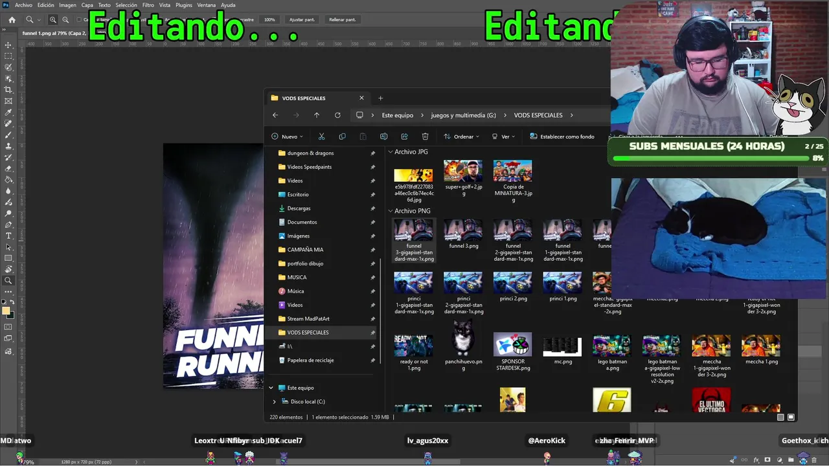This screenshot has width=829, height=466.
Task: Select the Rectangular Marquee tool
Action: 8,56
